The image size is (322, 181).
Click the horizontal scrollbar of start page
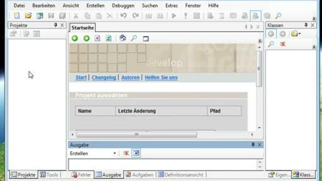pyautogui.click(x=136, y=135)
